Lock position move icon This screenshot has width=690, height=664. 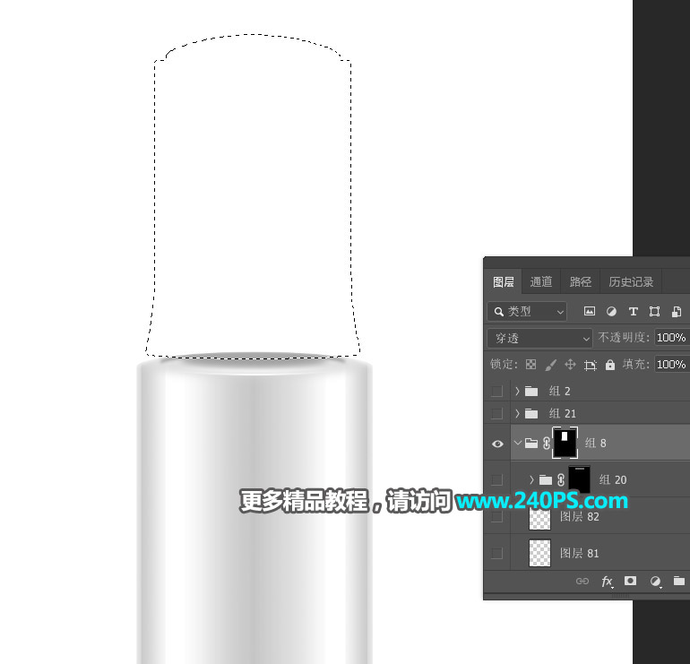coord(570,365)
